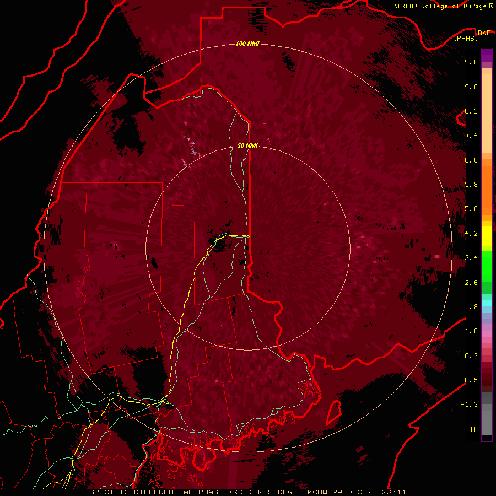Click the 1.0 scale value

(x=471, y=331)
